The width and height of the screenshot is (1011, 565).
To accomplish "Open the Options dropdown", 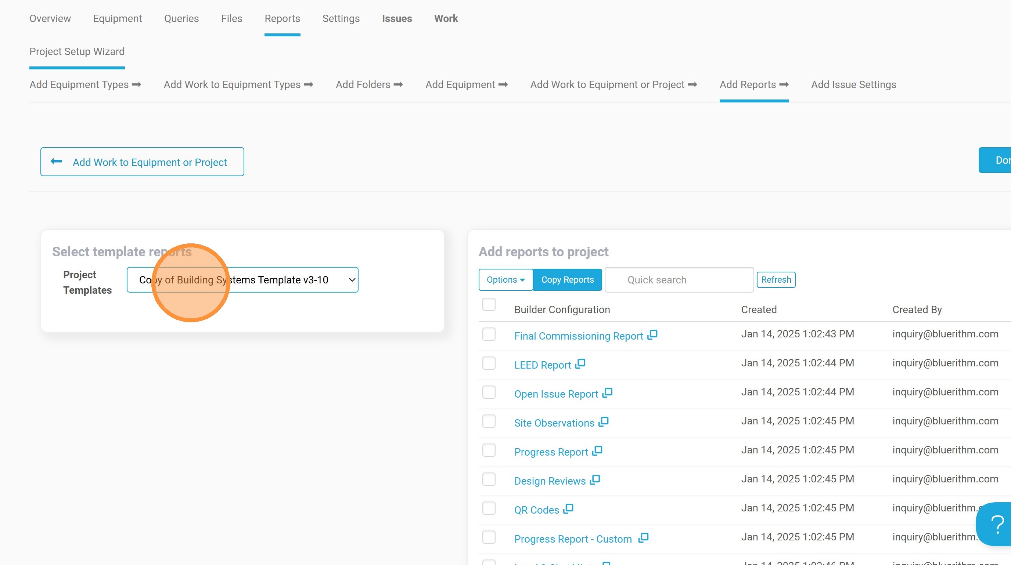I will pos(505,279).
